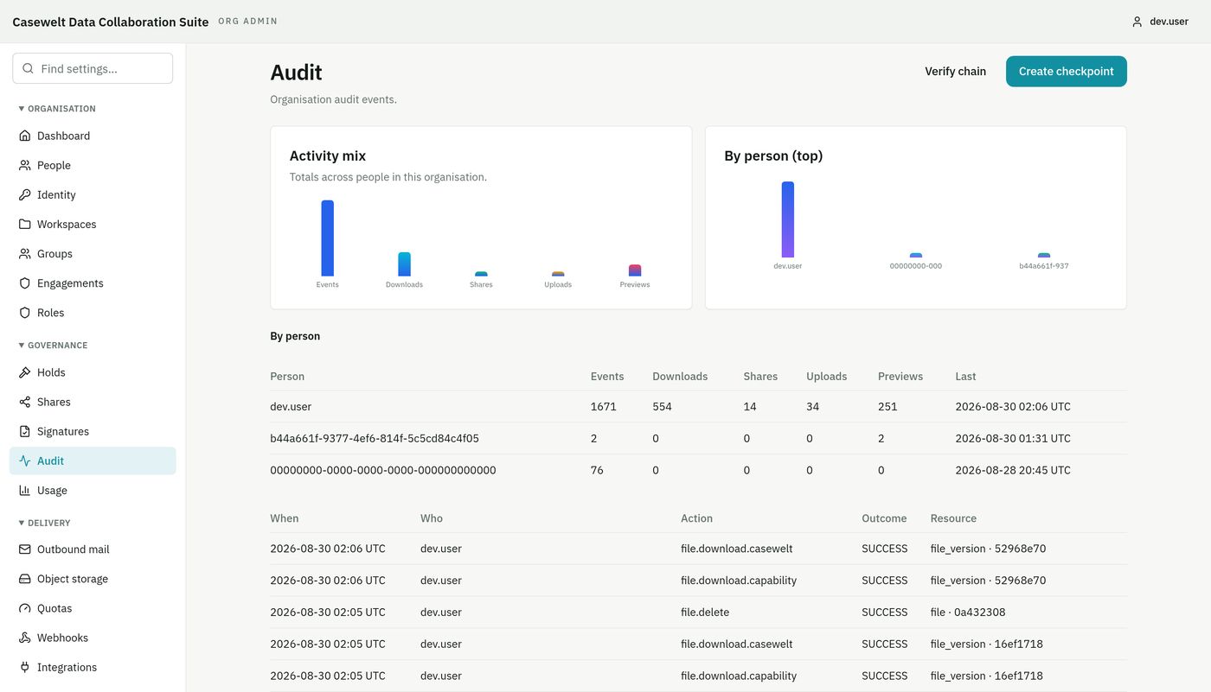Click the Webhooks icon in sidebar
1211x692 pixels.
coord(25,638)
